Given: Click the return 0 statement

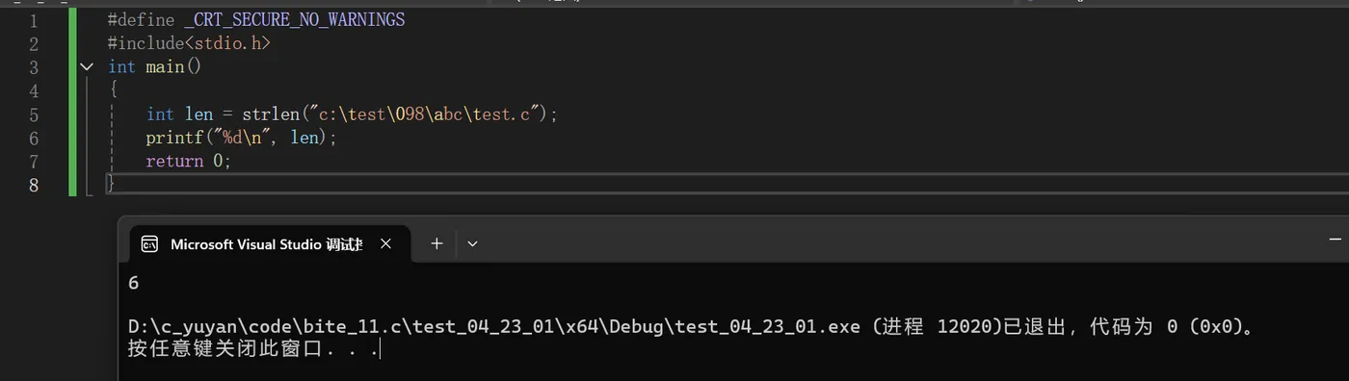Looking at the screenshot, I should (189, 161).
